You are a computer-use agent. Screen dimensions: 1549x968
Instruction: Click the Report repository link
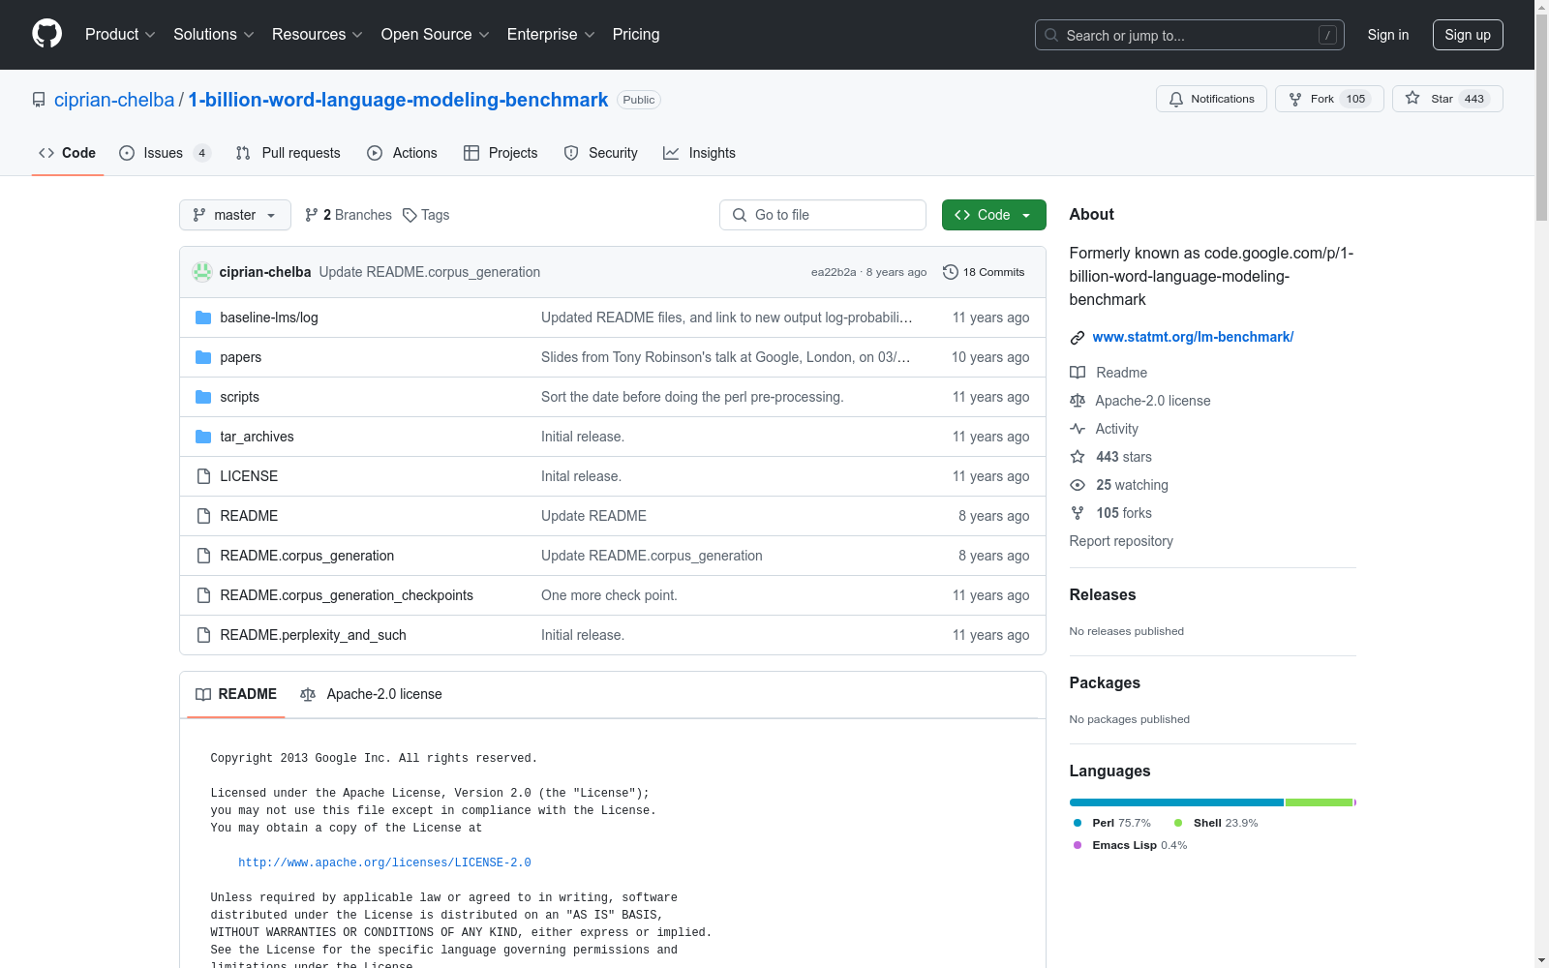[x=1121, y=541]
